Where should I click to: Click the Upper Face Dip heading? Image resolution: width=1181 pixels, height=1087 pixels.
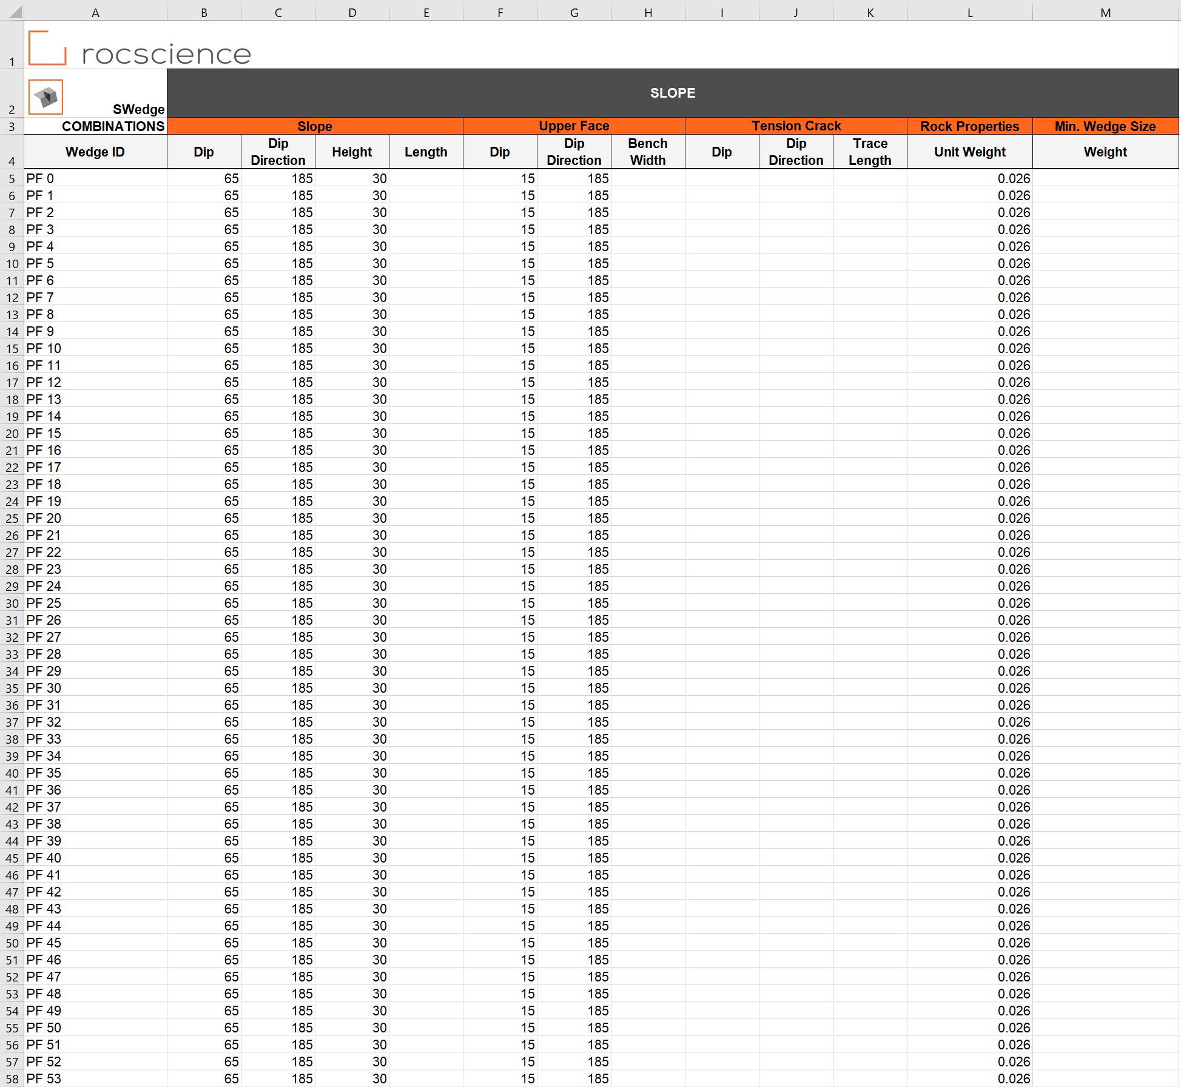(x=500, y=152)
